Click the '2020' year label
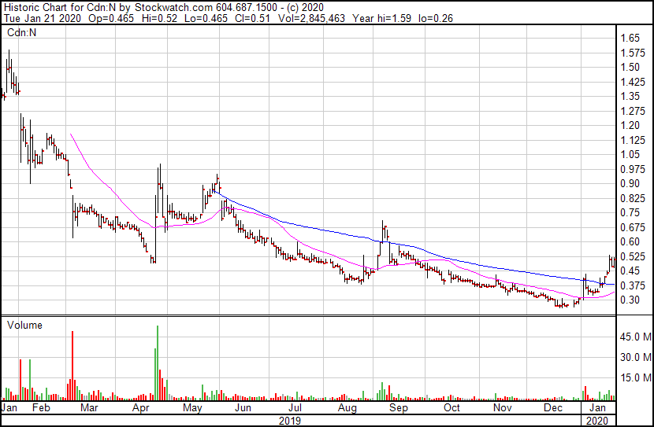The image size is (654, 427). tap(597, 421)
